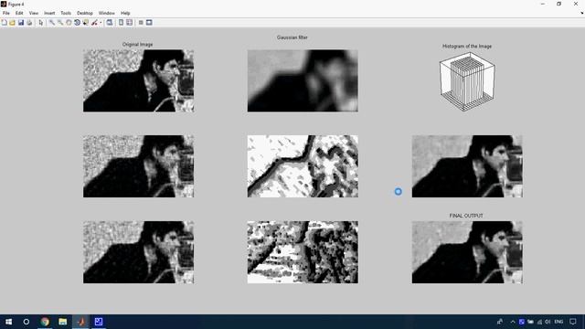The height and width of the screenshot is (329, 585).
Task: Click the middle-row center edge-map subplot
Action: (x=303, y=166)
